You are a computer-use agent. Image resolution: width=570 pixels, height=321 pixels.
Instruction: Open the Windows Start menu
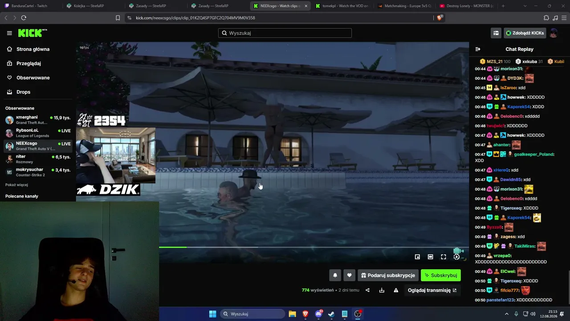pyautogui.click(x=213, y=314)
